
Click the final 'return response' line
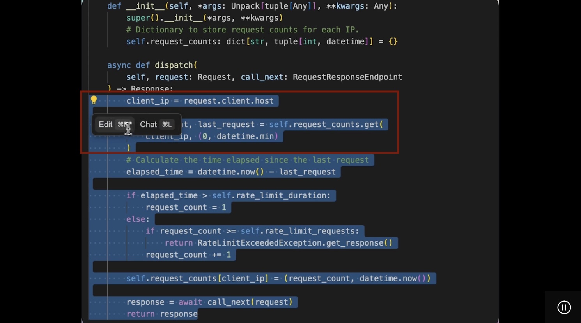[x=162, y=314]
